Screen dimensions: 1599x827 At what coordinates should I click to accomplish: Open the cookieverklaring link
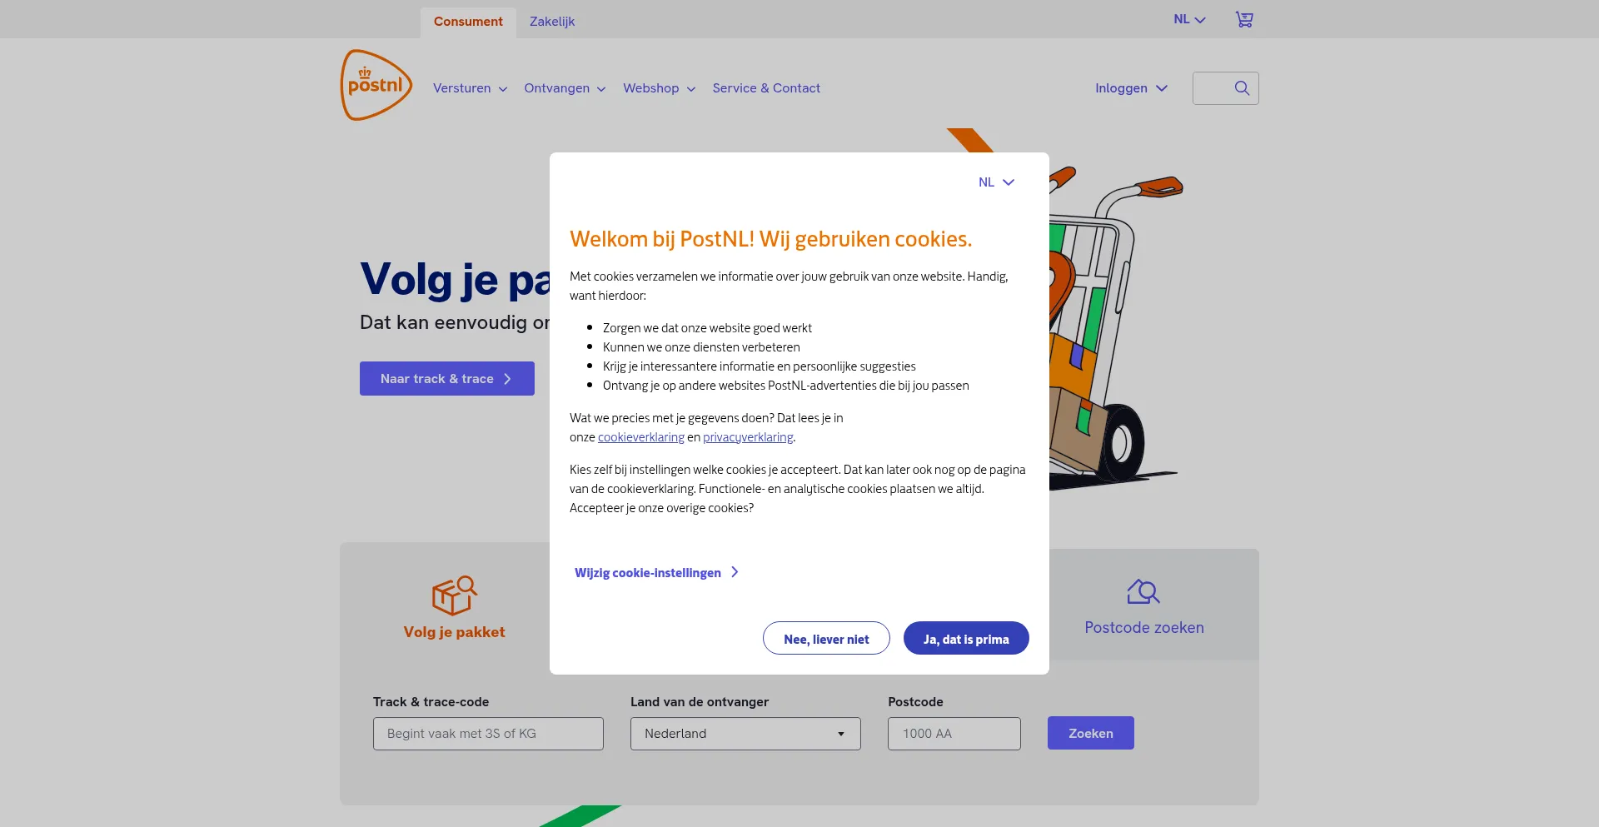pyautogui.click(x=640, y=437)
